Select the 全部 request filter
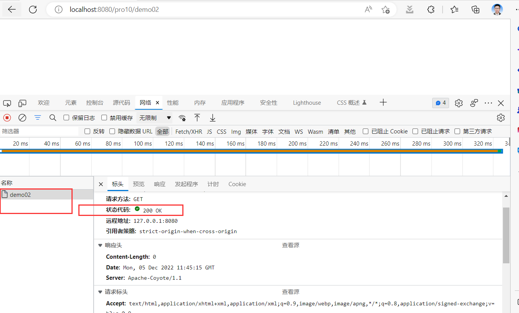 162,131
